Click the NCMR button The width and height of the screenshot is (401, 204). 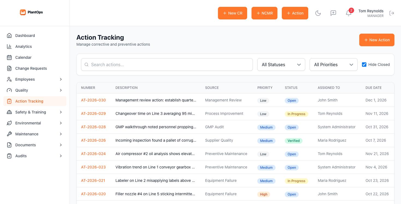click(264, 13)
